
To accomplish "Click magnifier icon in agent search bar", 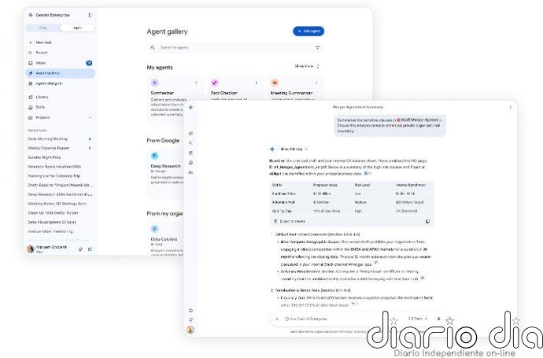I will [153, 47].
